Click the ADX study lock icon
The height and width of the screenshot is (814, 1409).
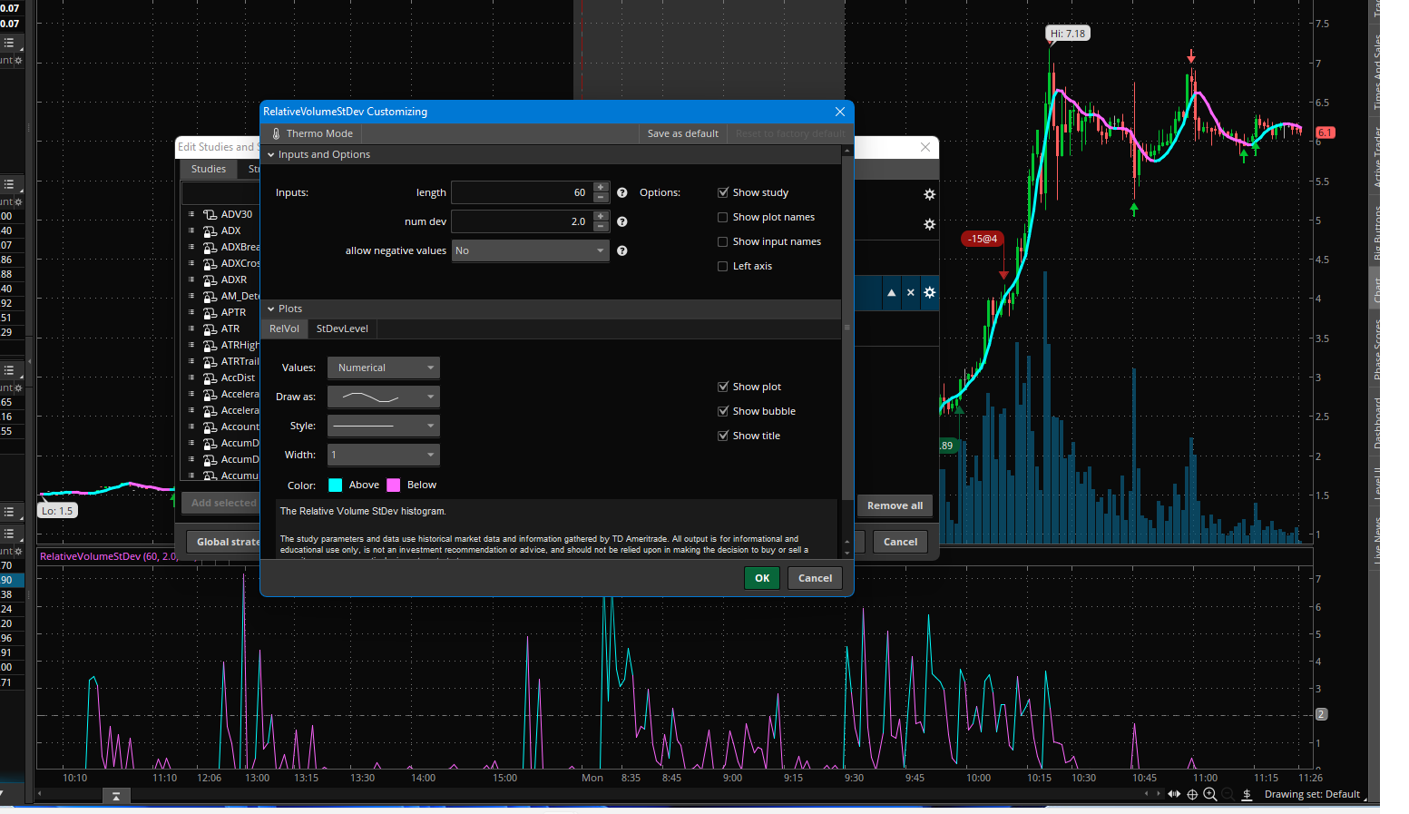(x=210, y=230)
